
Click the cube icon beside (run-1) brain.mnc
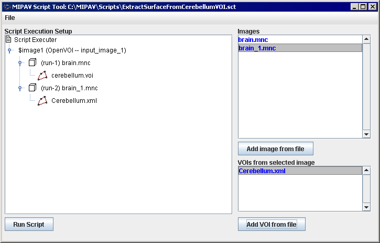32,63
